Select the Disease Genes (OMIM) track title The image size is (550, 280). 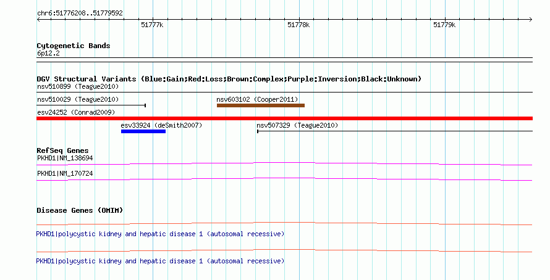coord(80,211)
